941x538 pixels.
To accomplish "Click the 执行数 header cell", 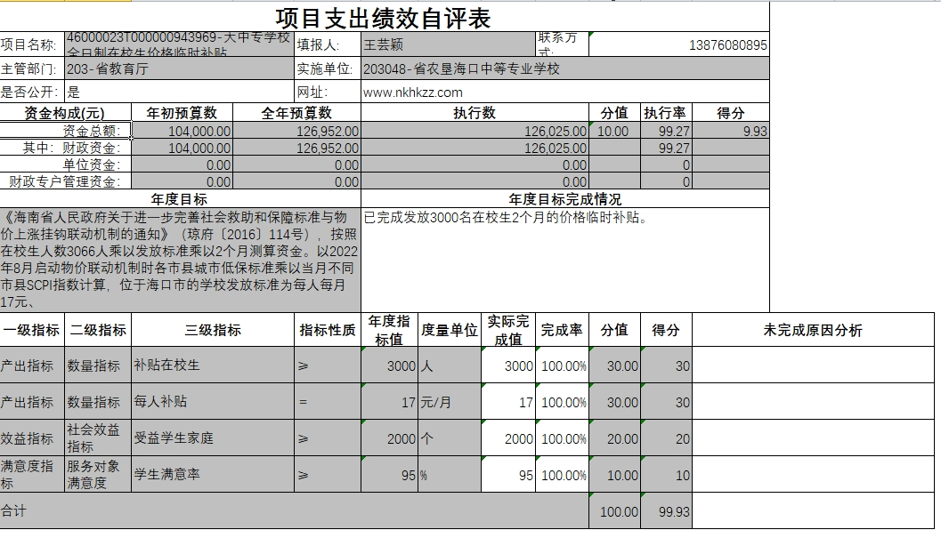I will pos(475,113).
